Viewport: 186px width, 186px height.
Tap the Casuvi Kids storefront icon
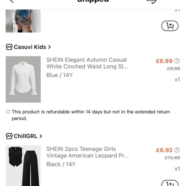[x=9, y=47]
